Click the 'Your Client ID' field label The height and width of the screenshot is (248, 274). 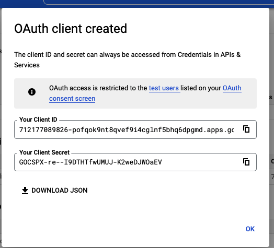(x=38, y=120)
